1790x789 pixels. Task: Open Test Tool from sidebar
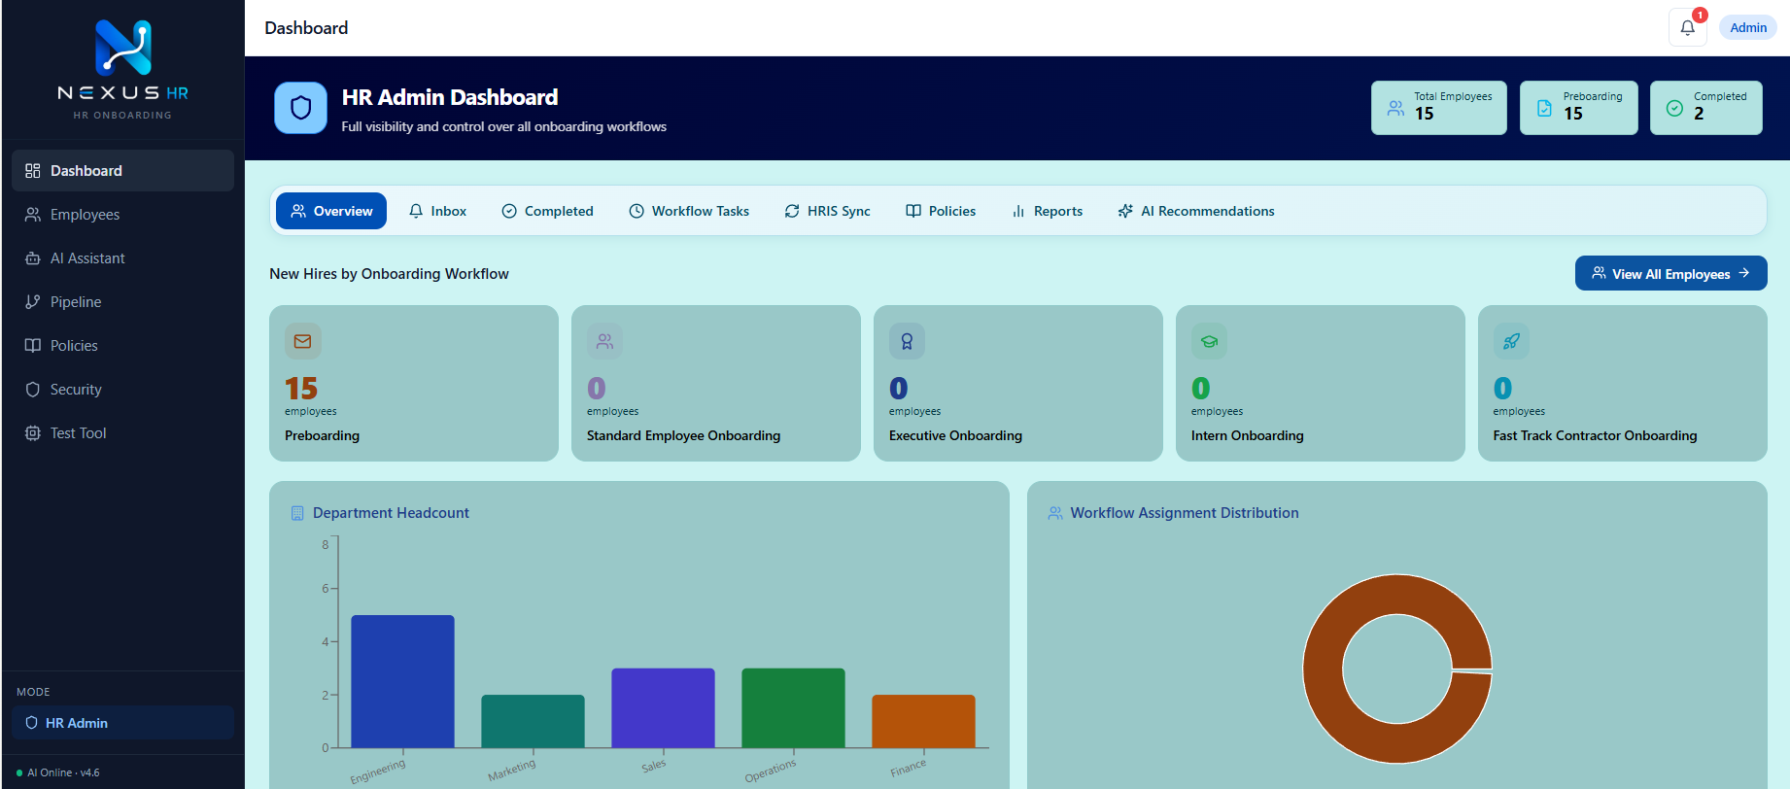coord(122,433)
